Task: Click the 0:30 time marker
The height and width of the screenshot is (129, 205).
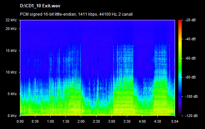Action: click(x=35, y=121)
